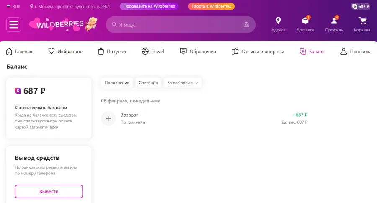Open Доставка box icon
The image size is (377, 203).
[305, 21]
